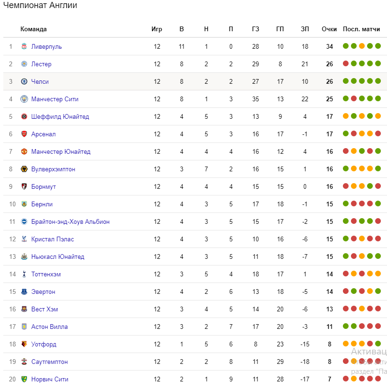Open the Шеффилд Юнайтед team link
This screenshot has height=389, width=387.
coord(60,116)
